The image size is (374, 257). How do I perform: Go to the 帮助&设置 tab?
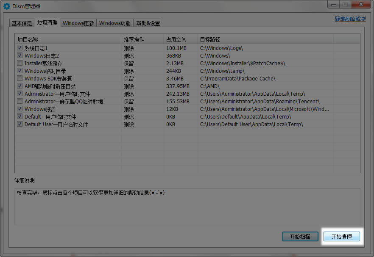click(x=148, y=23)
